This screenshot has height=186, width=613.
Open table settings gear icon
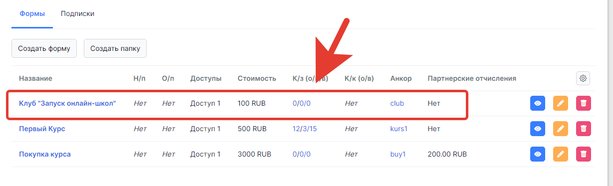(583, 78)
